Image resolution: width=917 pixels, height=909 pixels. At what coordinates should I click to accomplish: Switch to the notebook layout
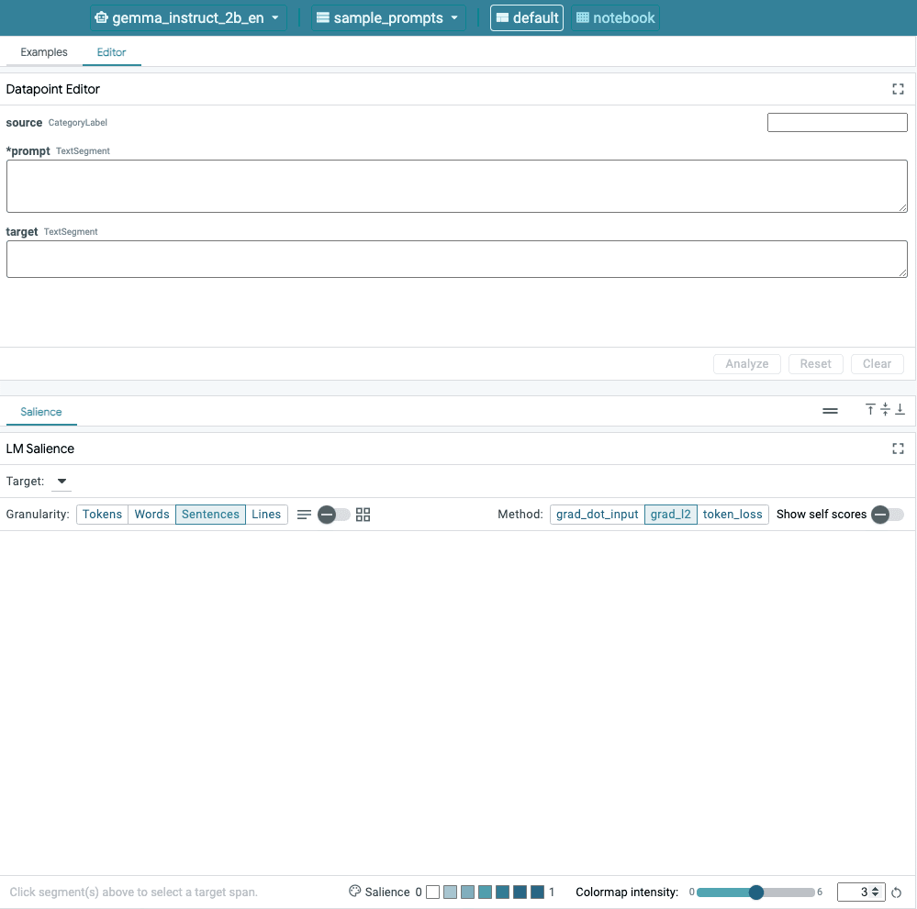pyautogui.click(x=615, y=17)
